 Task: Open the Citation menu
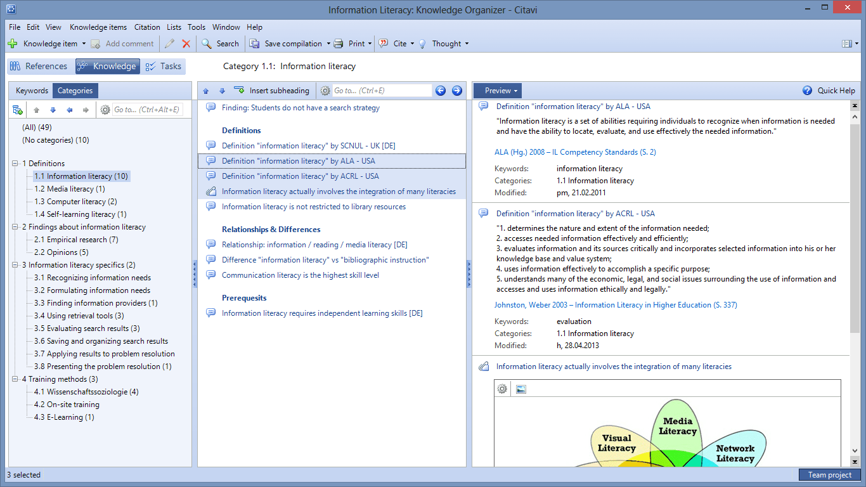147,27
